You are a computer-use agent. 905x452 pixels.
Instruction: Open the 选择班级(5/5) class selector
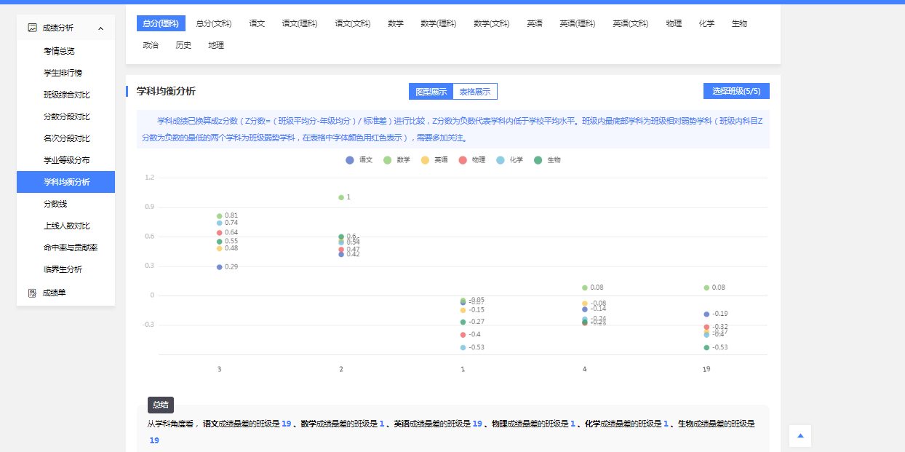736,91
